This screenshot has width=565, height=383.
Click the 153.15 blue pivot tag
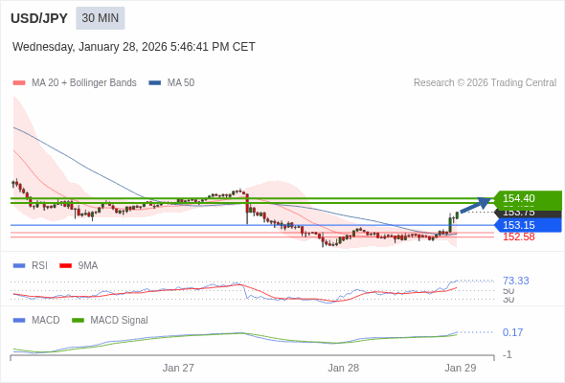click(x=528, y=225)
